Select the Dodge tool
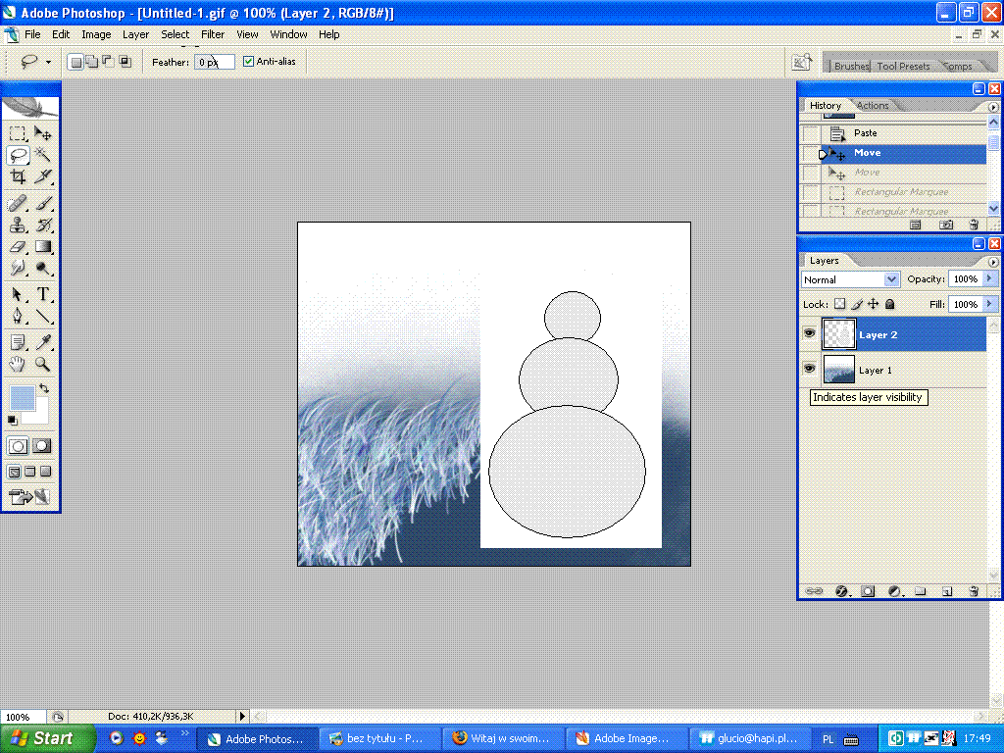 point(43,269)
